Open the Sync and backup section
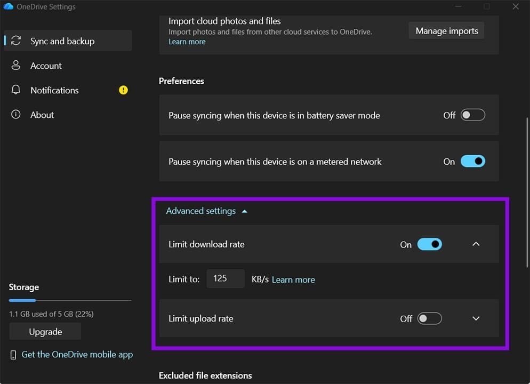The height and width of the screenshot is (384, 530). click(x=68, y=41)
